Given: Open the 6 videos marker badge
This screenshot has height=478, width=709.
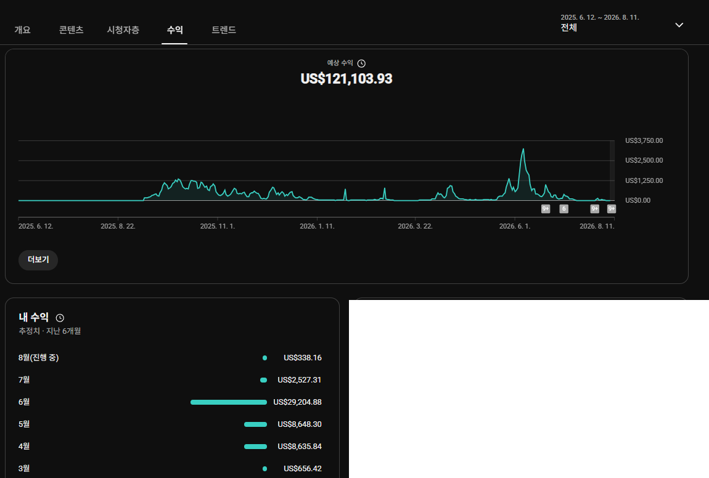Looking at the screenshot, I should click(x=564, y=209).
